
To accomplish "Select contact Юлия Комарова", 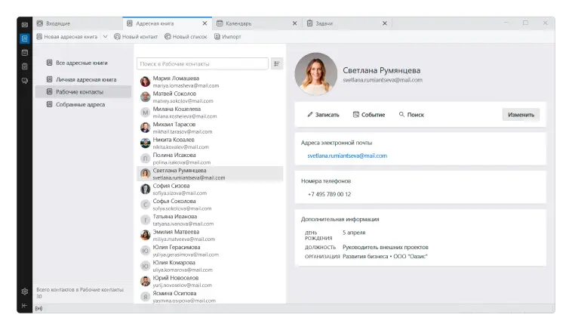I will 210,266.
